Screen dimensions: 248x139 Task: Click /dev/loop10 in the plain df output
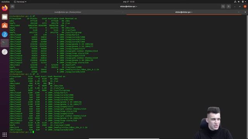click(x=16, y=56)
